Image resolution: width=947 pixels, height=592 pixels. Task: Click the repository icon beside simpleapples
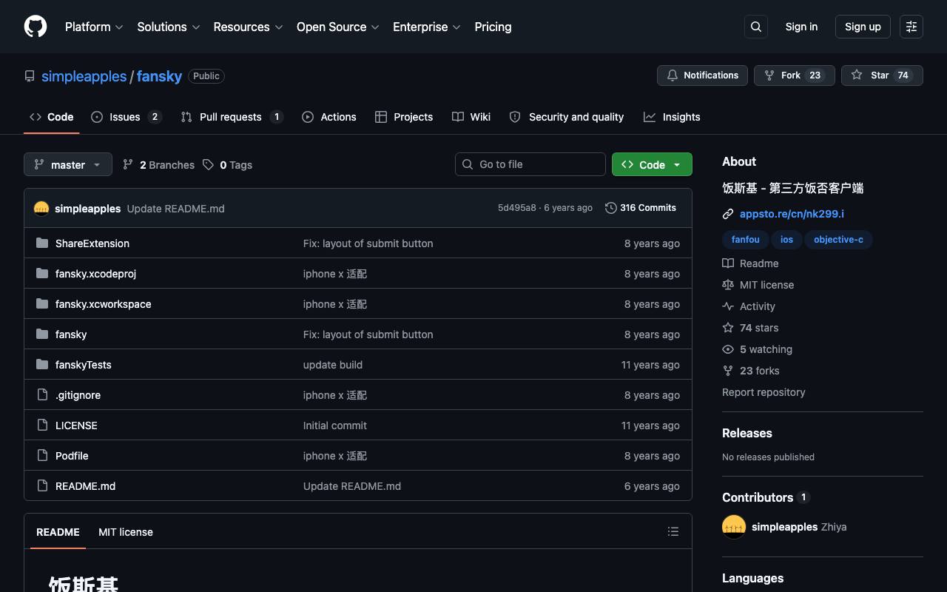[30, 76]
